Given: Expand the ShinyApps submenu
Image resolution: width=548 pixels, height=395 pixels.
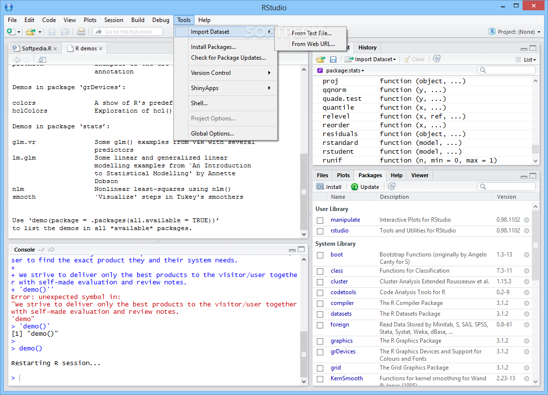Looking at the screenshot, I should [225, 88].
